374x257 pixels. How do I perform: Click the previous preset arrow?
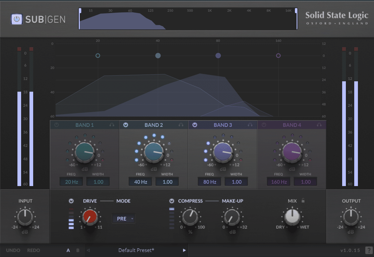click(x=88, y=250)
